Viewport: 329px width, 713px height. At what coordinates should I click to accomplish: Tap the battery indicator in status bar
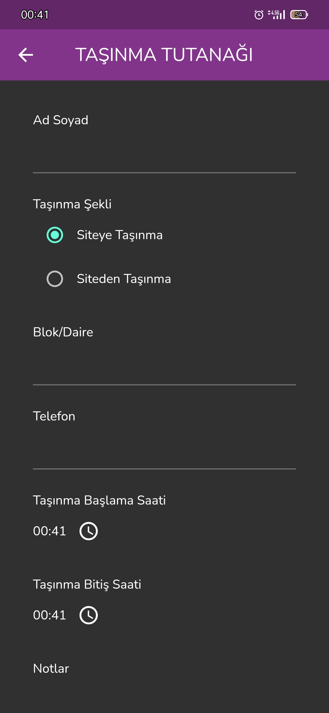pyautogui.click(x=299, y=15)
